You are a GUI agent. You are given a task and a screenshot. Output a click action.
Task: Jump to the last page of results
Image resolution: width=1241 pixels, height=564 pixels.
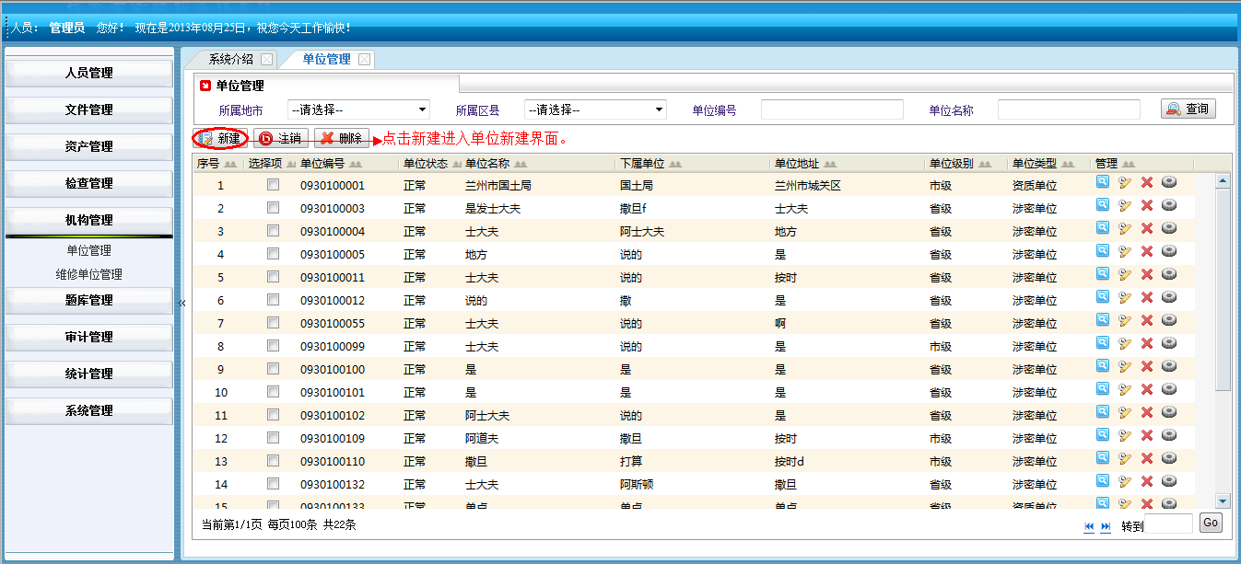pos(1106,526)
